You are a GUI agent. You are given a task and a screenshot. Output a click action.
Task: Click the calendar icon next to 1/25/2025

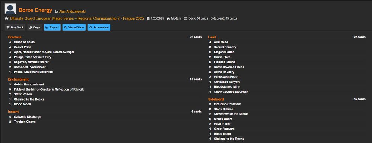coord(148,18)
